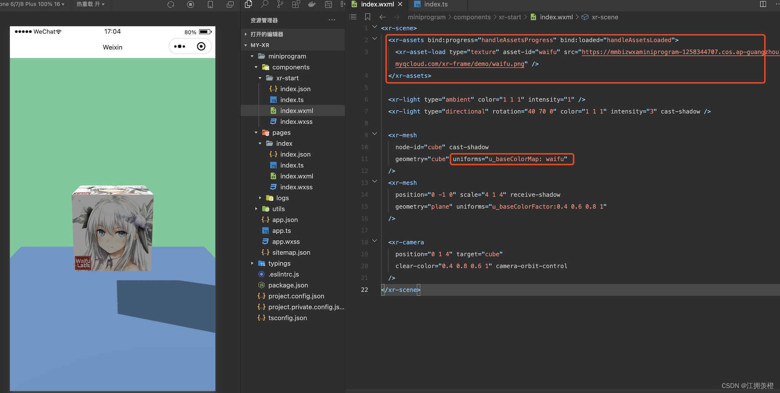Image resolution: width=780 pixels, height=393 pixels.
Task: Click components in the breadcrumb
Action: [472, 17]
